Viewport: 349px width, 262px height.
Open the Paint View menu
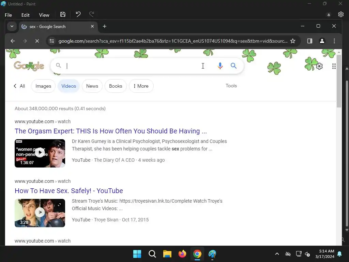point(44,15)
